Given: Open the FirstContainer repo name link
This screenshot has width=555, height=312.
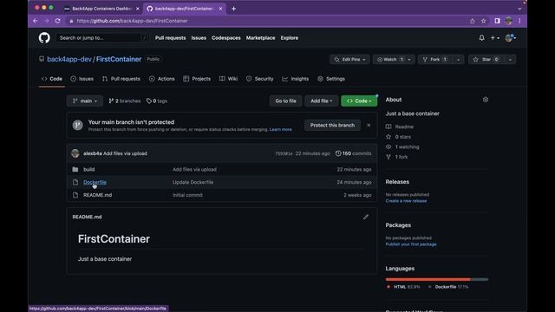Looking at the screenshot, I should 119,59.
